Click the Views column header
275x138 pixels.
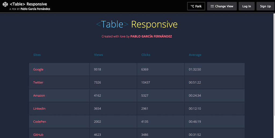tap(98, 55)
